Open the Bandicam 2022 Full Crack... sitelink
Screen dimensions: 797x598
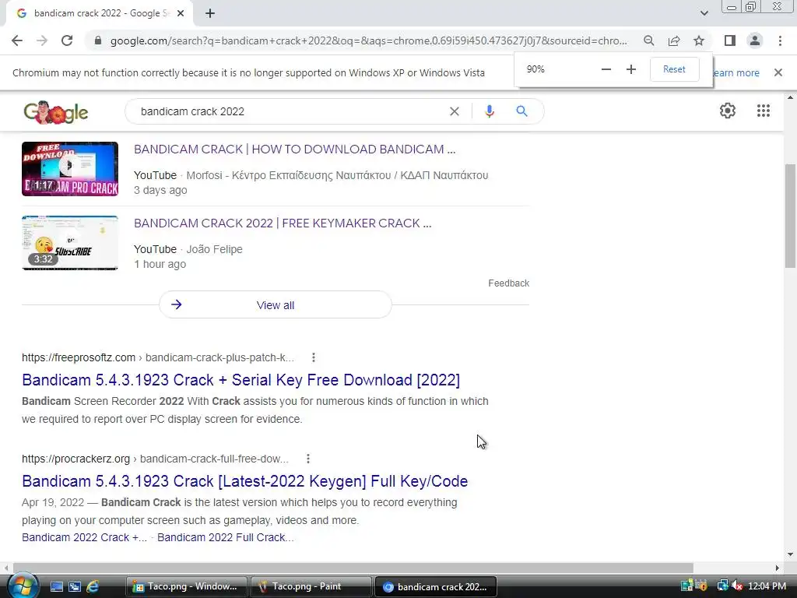pos(226,537)
